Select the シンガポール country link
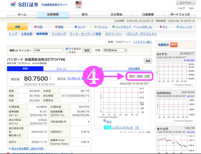The width and height of the screenshot is (201, 154). 144,27
